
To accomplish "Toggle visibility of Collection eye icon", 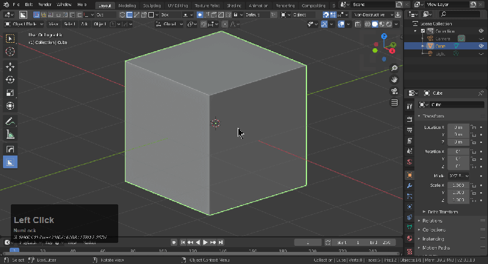I will tap(481, 31).
